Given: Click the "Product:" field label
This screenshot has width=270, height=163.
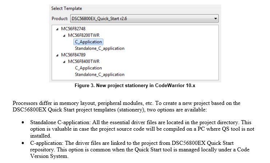Looking at the screenshot, I should pos(60,18).
